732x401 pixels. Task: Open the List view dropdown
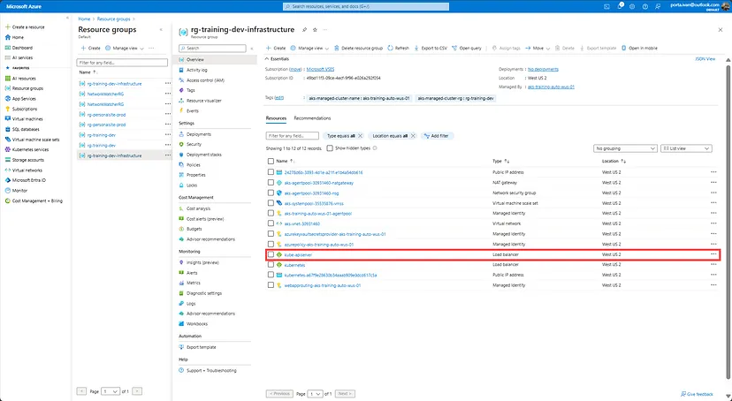[686, 148]
